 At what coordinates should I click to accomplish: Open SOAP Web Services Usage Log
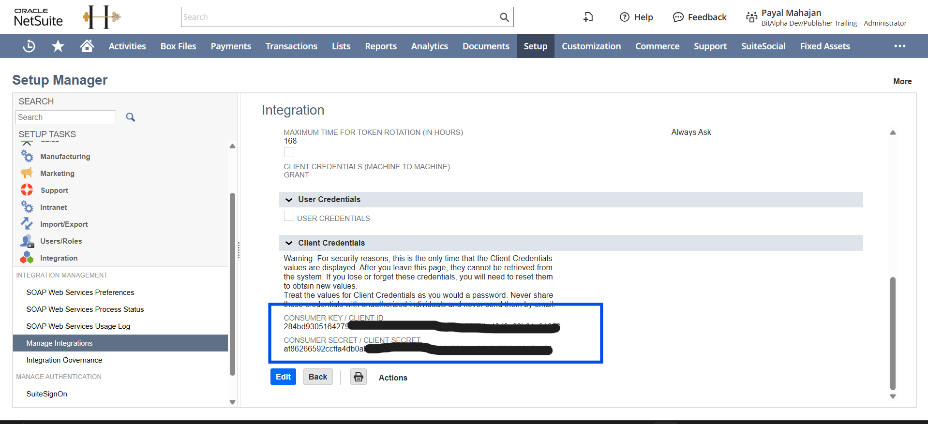tap(78, 326)
